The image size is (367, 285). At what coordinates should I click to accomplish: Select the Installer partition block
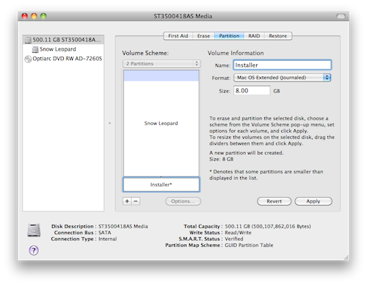tap(161, 184)
